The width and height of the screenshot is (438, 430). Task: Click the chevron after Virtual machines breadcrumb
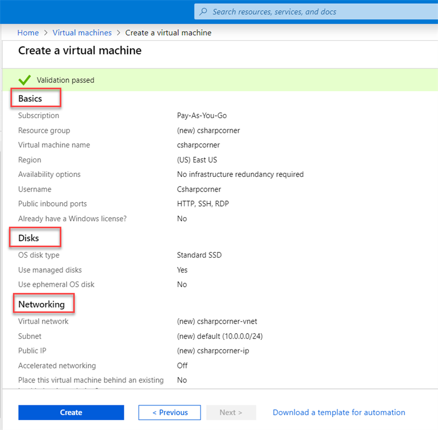pyautogui.click(x=119, y=33)
